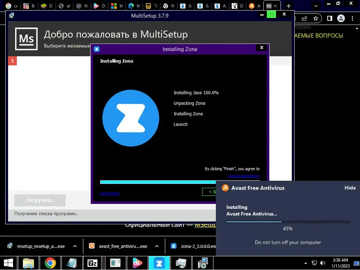
Task: Open the zona-2_3.0.0.0.exe download item
Action: click(193, 246)
